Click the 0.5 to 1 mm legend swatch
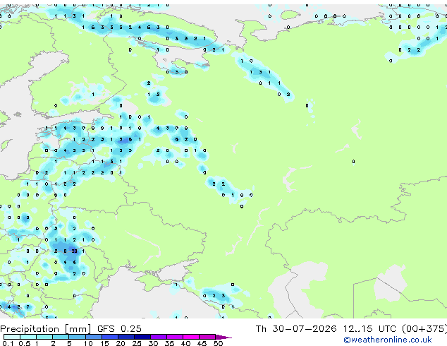The image size is (447, 346). tap(28, 337)
